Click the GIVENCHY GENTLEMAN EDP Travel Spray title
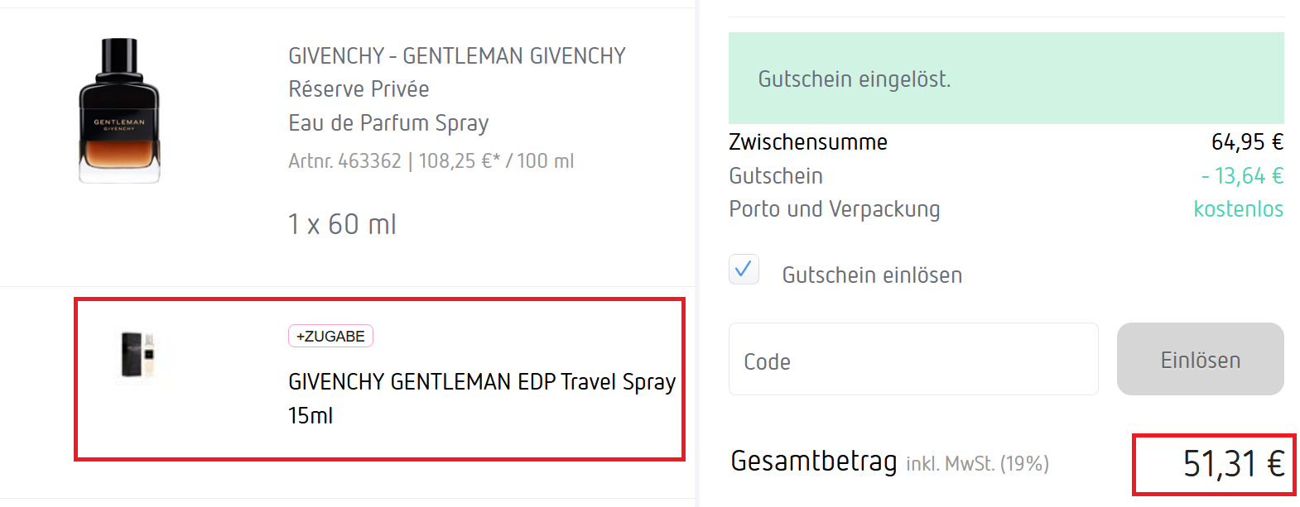1300x507 pixels. [x=481, y=382]
